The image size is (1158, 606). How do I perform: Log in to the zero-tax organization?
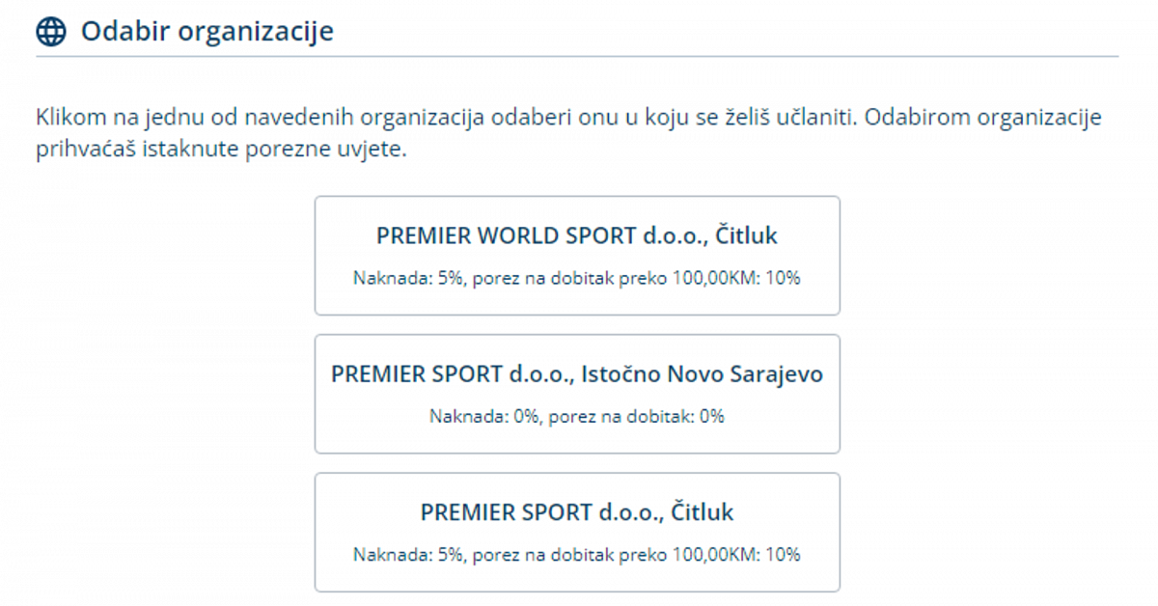[577, 395]
